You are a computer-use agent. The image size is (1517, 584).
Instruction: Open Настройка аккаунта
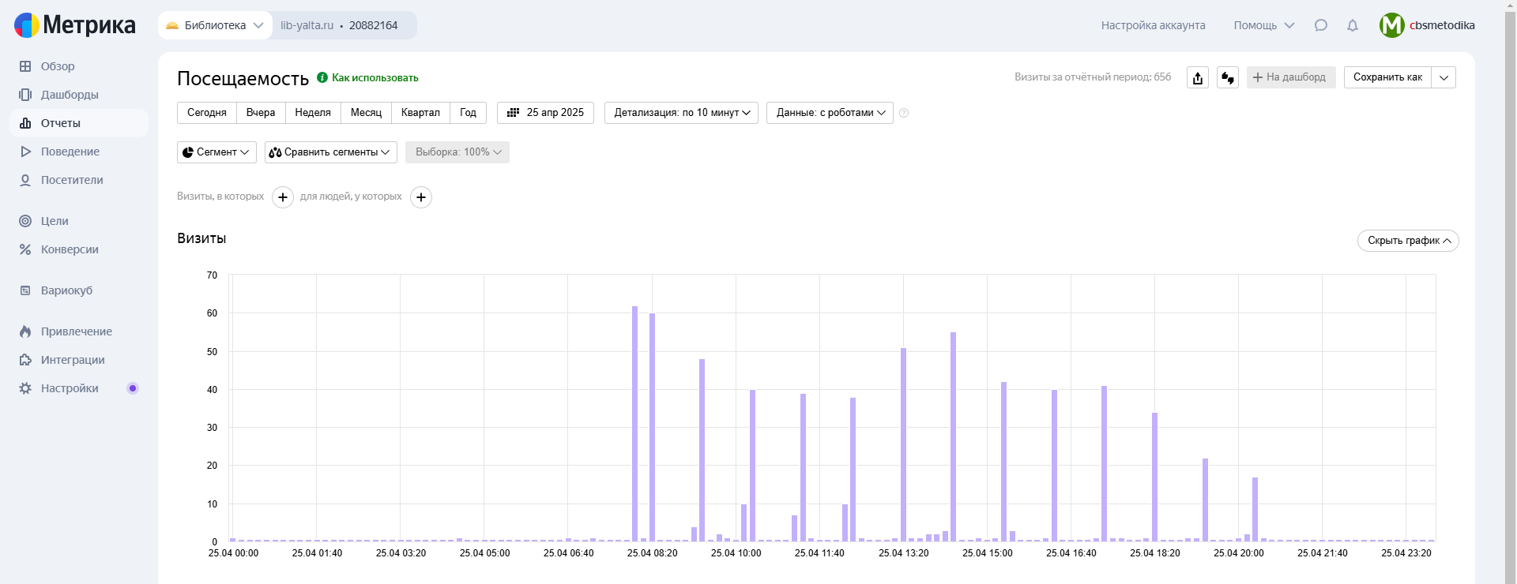tap(1154, 25)
